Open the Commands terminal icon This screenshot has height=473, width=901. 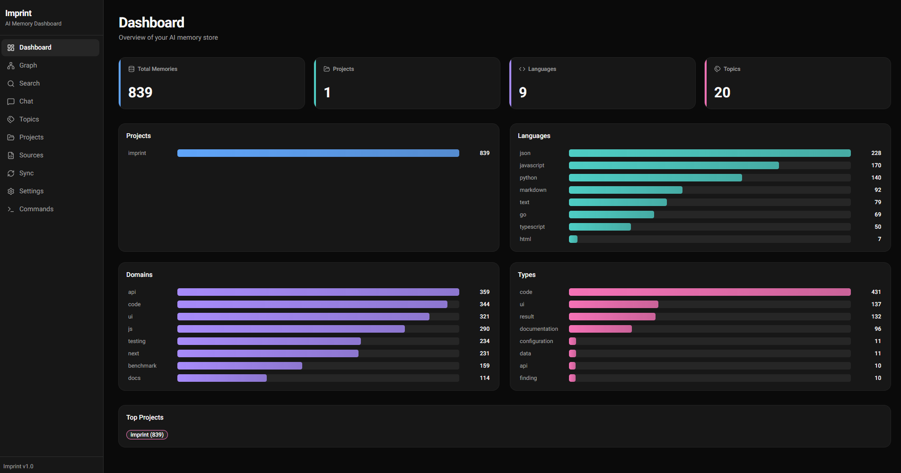click(11, 209)
